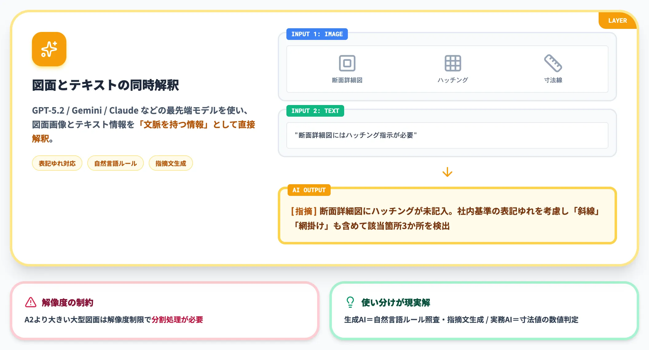Image resolution: width=649 pixels, height=350 pixels.
Task: Select the 指摘文生成 tag
Action: [171, 163]
